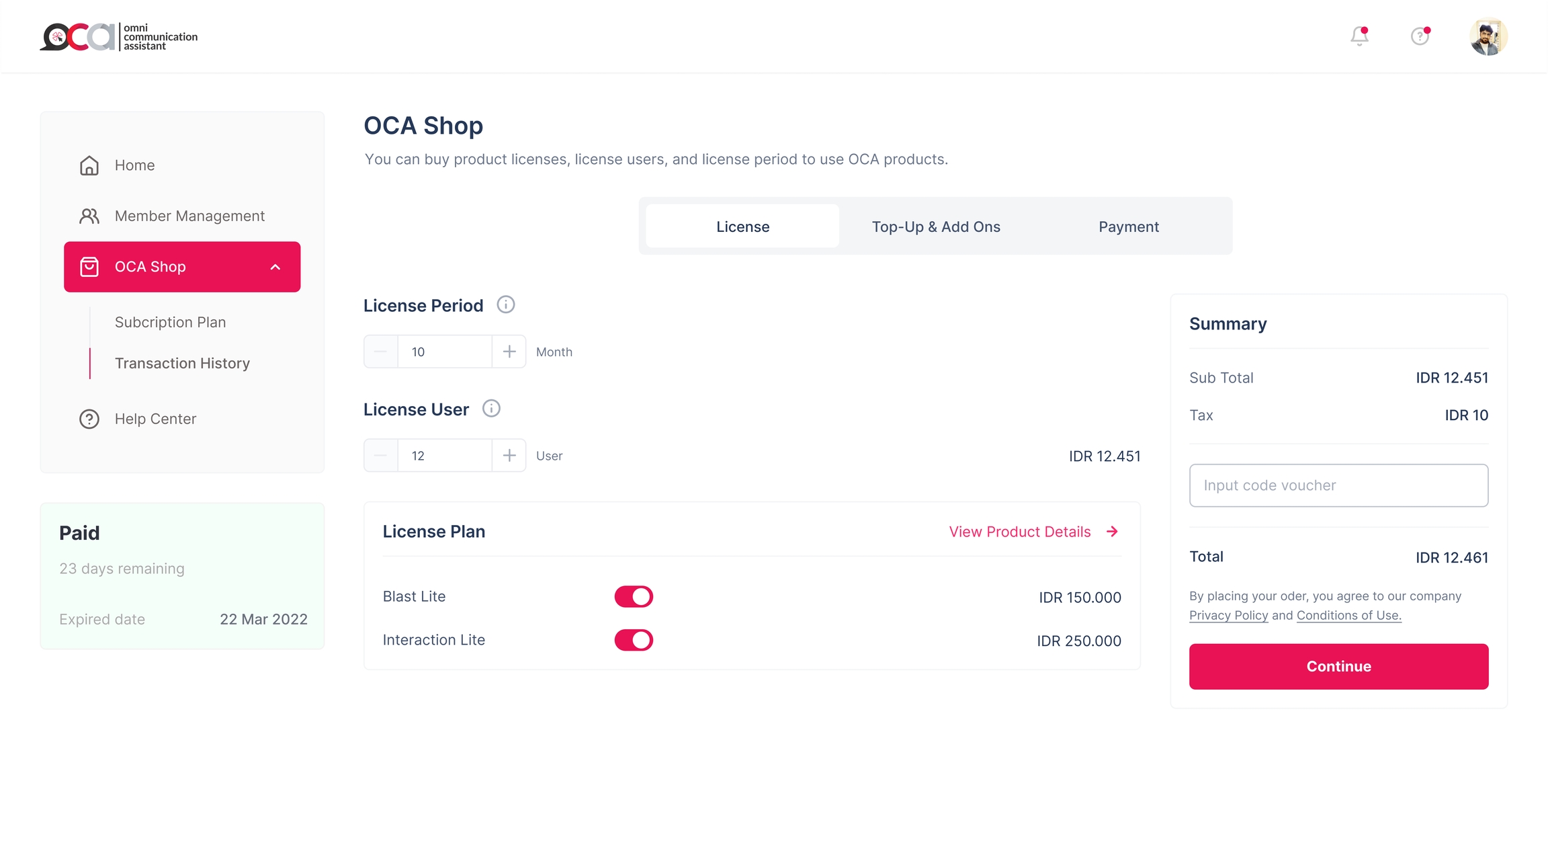Click the Home house icon in sidebar

pos(89,165)
